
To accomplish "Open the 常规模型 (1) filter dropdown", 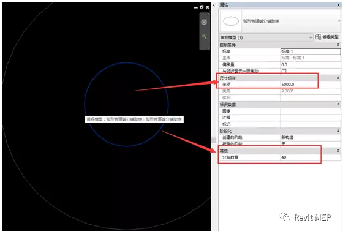I will click(x=310, y=37).
